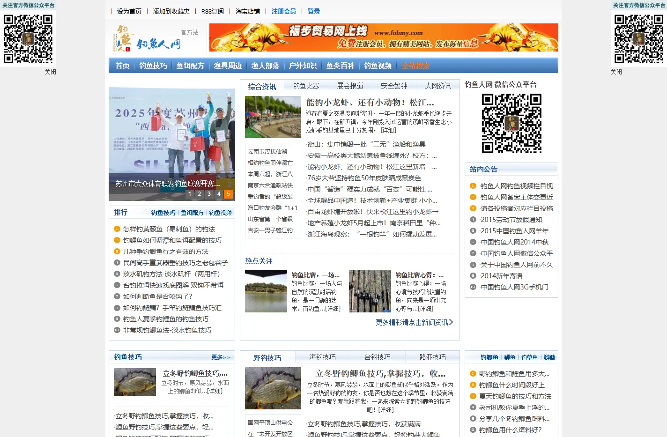Select slideshow page 3 indicator
This screenshot has width=667, height=437.
[209, 193]
